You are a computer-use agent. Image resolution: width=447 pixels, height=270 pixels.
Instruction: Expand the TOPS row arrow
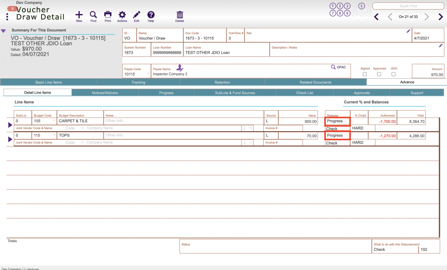click(x=10, y=139)
